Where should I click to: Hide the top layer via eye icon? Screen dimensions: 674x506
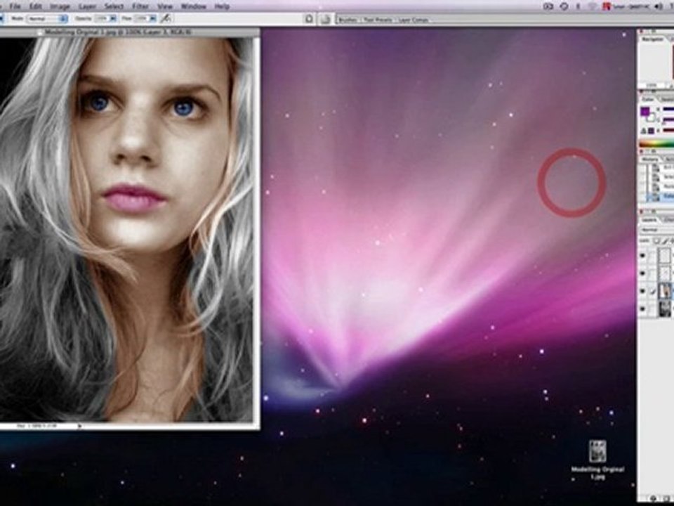[643, 256]
